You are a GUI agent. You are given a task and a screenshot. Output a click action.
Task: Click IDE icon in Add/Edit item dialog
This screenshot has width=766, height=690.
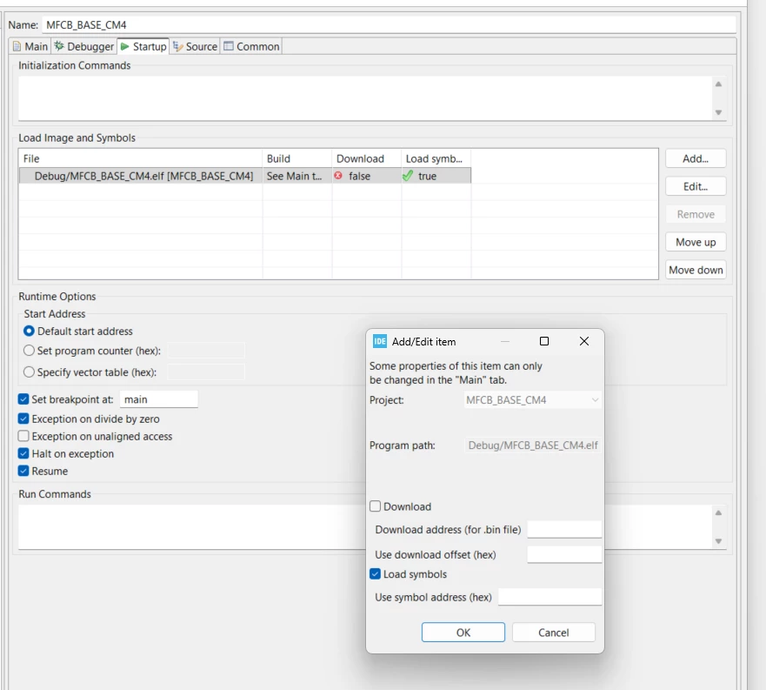(380, 341)
